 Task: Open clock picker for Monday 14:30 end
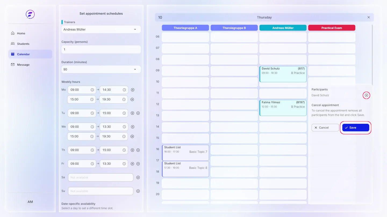pos(124,90)
